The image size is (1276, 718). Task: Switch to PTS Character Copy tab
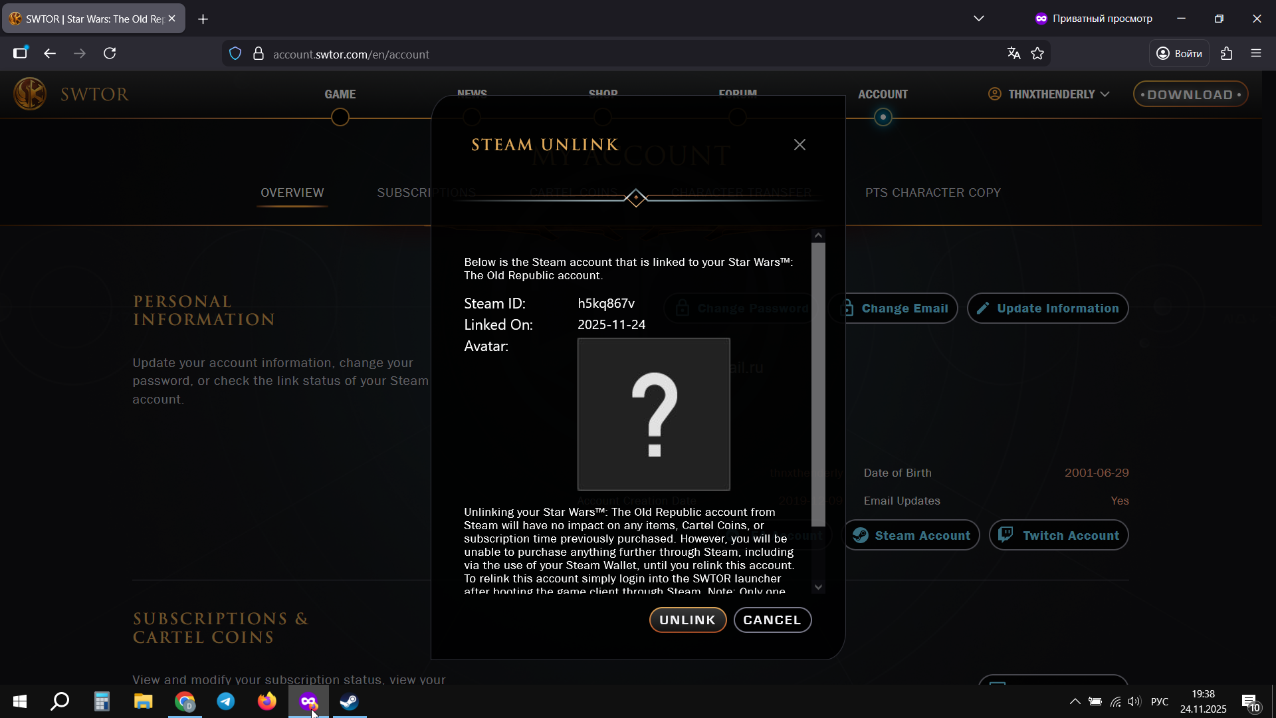point(932,193)
